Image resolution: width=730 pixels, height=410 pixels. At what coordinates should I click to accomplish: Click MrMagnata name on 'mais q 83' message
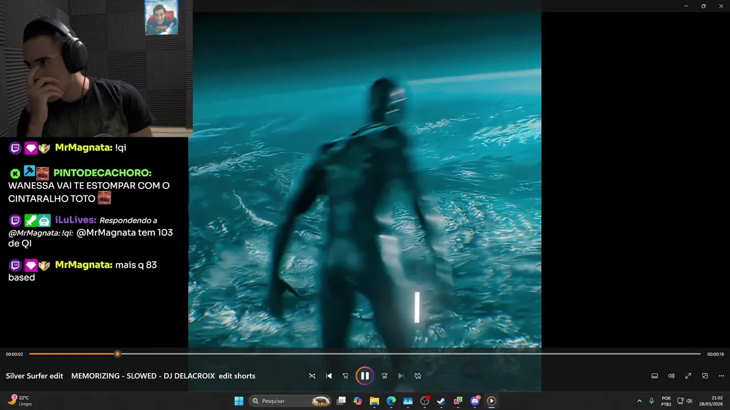tap(83, 265)
